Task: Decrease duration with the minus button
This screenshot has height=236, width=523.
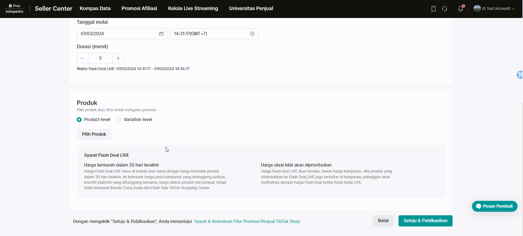Action: point(82,58)
